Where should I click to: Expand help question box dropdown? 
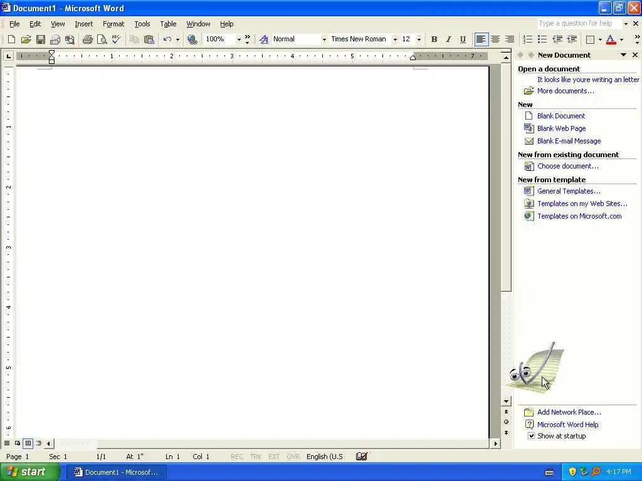click(626, 24)
